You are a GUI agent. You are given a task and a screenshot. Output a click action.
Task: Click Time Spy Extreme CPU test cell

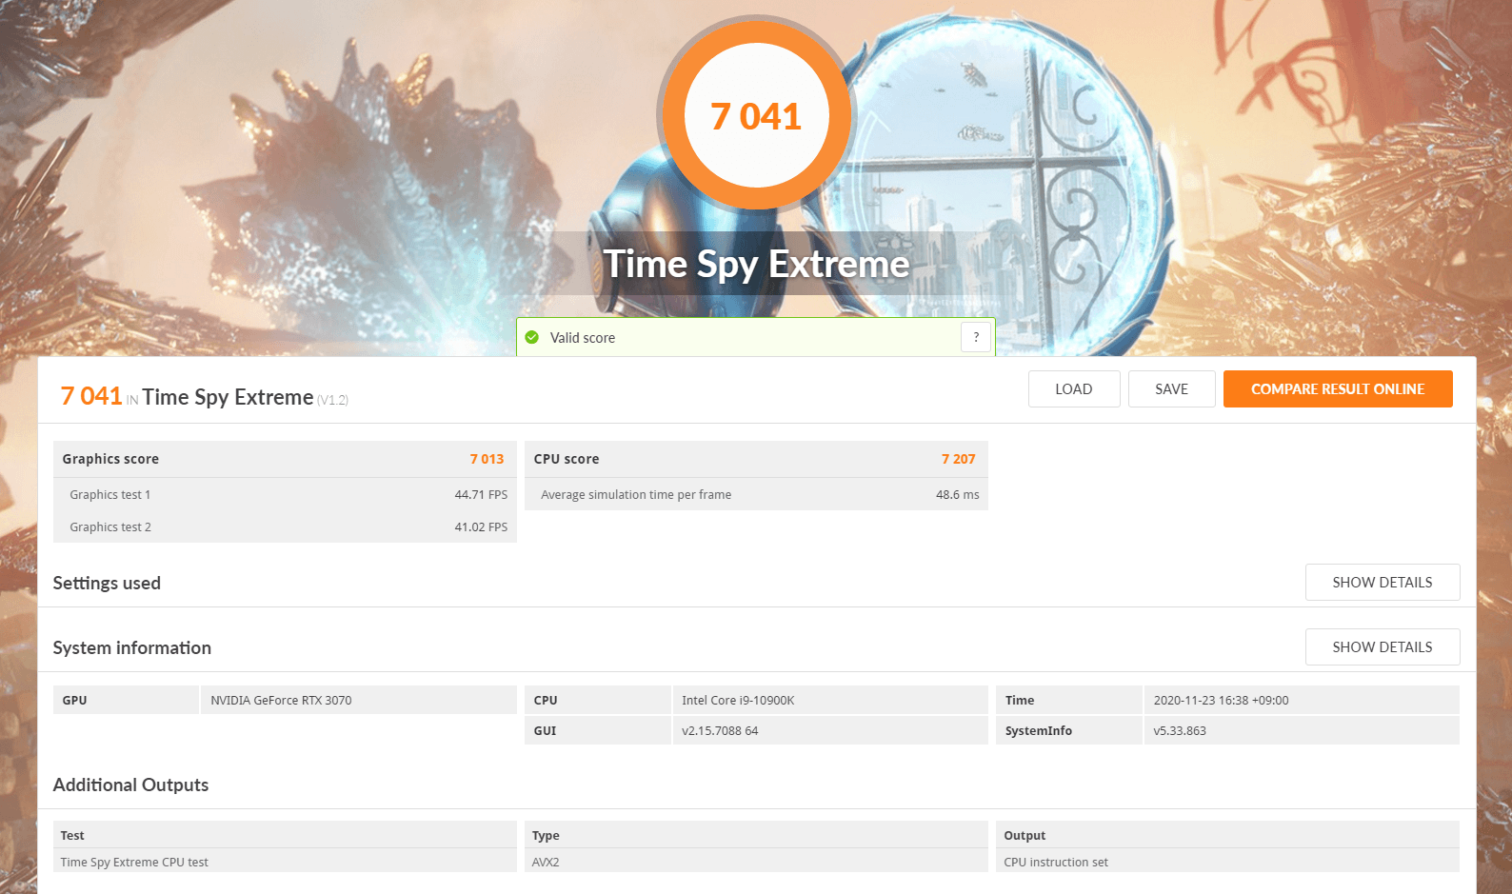pos(285,862)
